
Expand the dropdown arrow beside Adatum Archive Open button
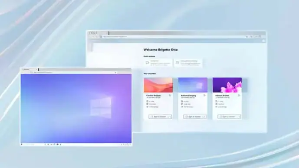239,117
